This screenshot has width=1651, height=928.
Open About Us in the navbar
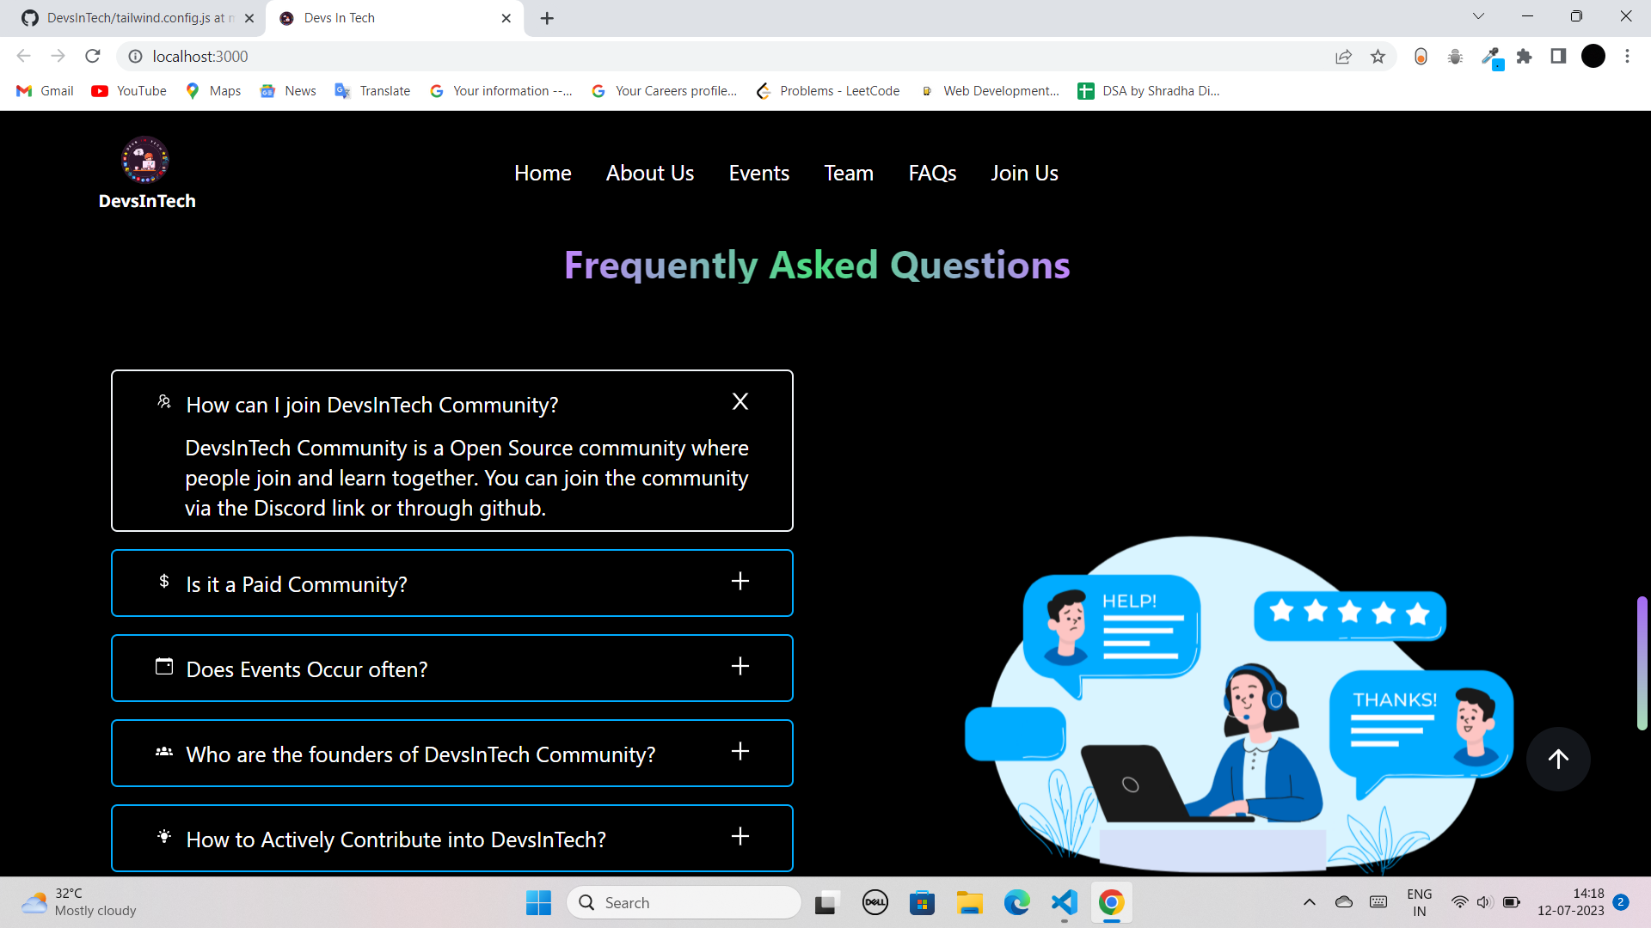tap(650, 173)
